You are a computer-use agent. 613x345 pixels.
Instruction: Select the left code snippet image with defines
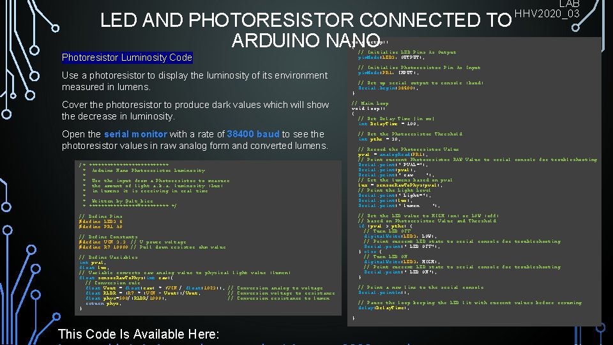point(208,238)
